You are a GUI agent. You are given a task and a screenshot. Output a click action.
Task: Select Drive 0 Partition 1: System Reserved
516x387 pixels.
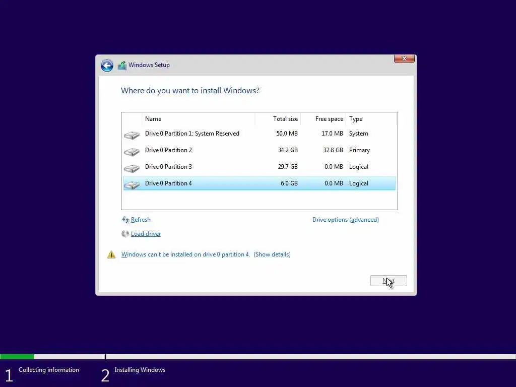(x=260, y=134)
